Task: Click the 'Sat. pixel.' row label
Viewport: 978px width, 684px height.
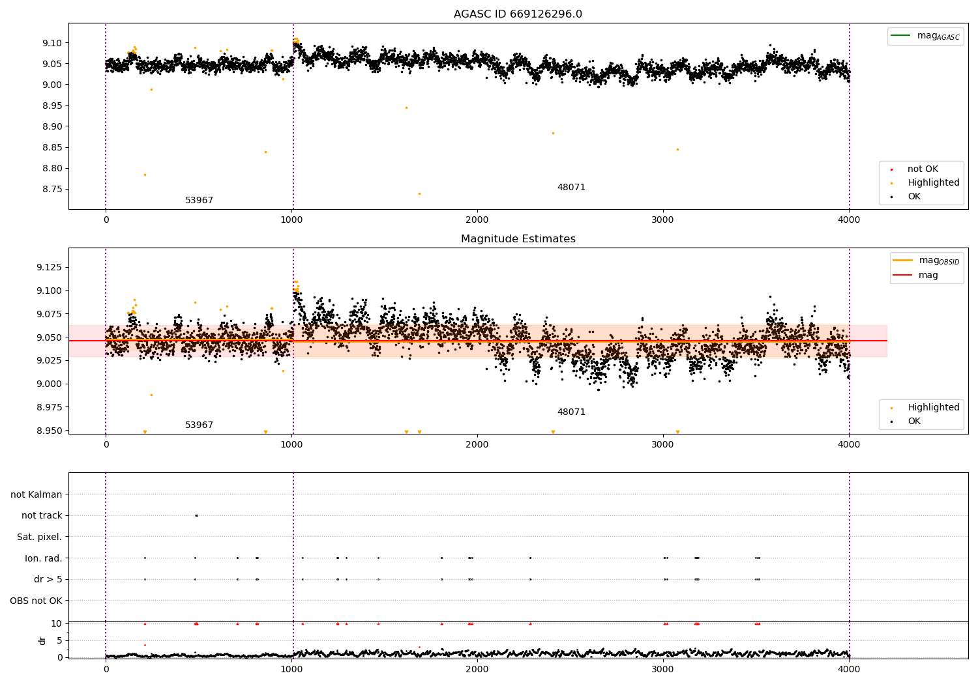Action: (x=40, y=537)
